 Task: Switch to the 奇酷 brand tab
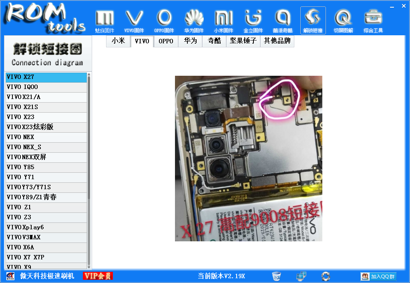(x=214, y=41)
